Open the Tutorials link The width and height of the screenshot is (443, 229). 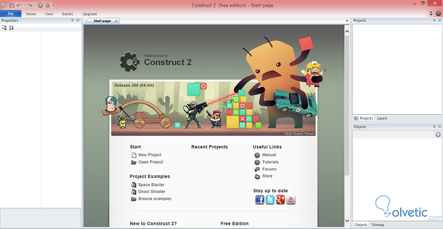(x=270, y=162)
